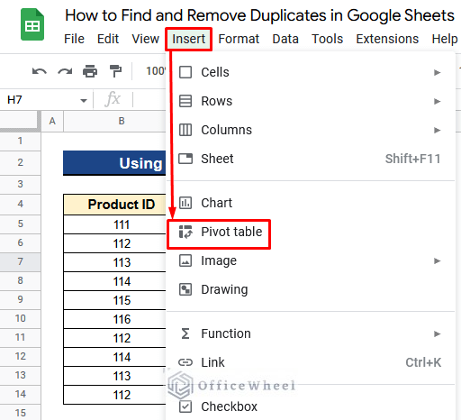The height and width of the screenshot is (420, 461).
Task: Click cell 113 in row 13
Action: [x=114, y=376]
